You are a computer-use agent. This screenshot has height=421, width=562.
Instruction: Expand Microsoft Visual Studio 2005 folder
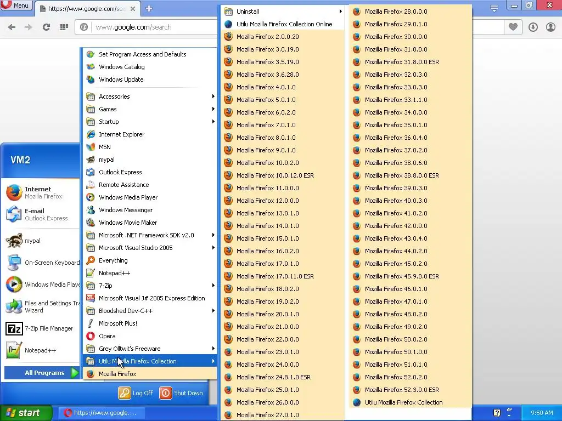pyautogui.click(x=150, y=248)
